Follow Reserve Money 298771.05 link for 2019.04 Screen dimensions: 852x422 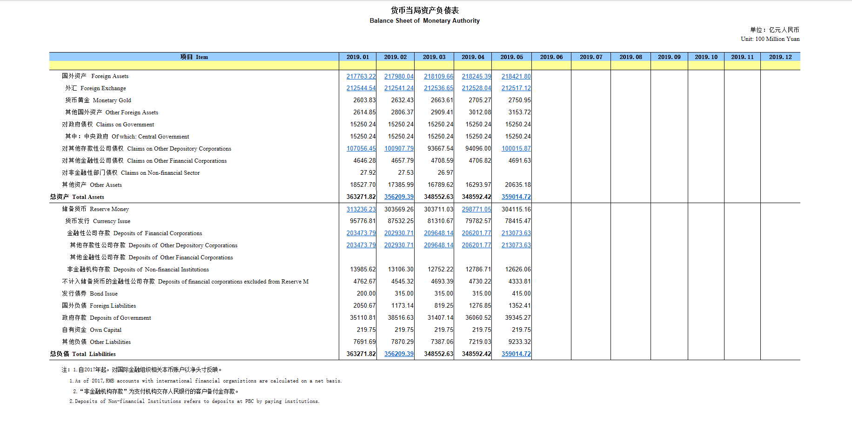pyautogui.click(x=476, y=210)
